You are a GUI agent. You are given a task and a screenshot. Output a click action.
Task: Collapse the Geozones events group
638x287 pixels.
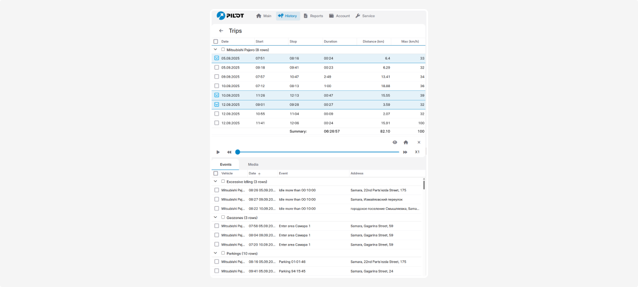pos(215,217)
